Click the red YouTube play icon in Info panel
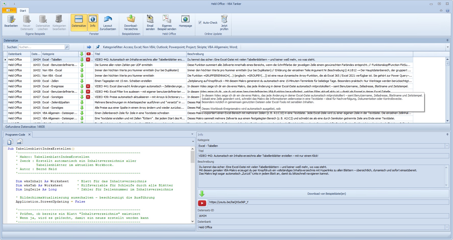The image size is (453, 240). click(202, 203)
